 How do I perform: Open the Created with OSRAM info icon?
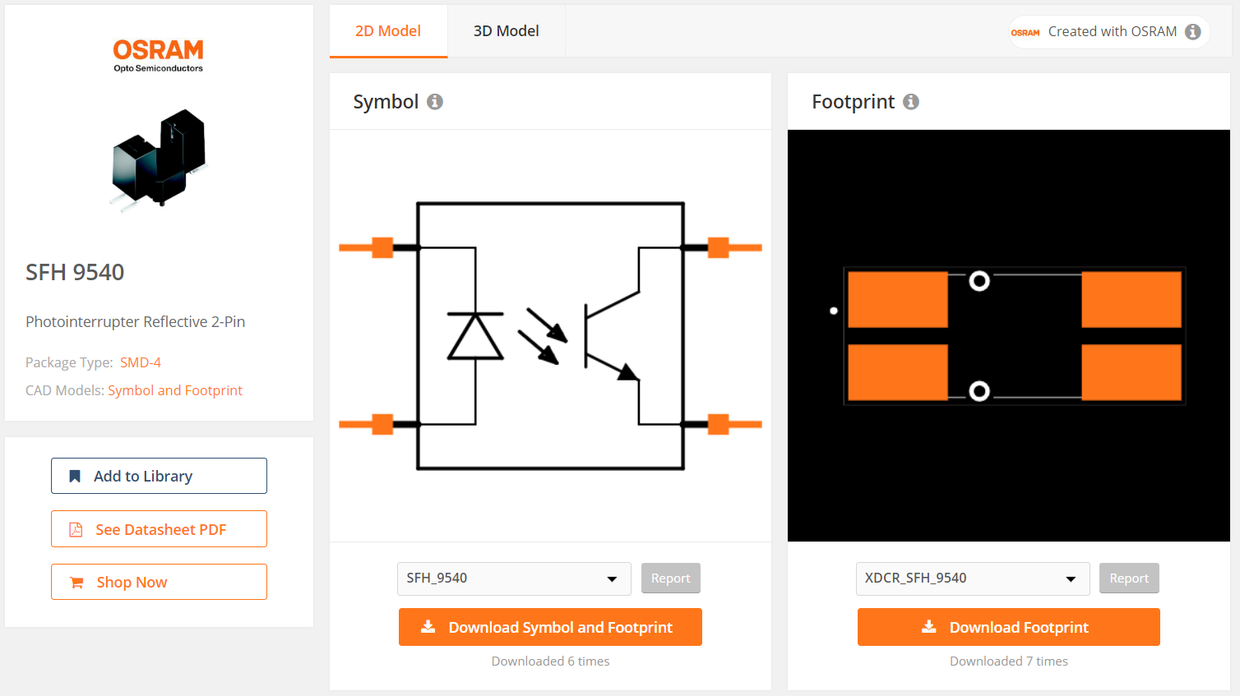[1192, 31]
